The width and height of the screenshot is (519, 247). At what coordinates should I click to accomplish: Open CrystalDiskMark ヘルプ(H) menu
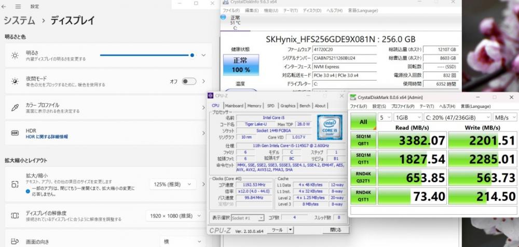tap(447, 106)
